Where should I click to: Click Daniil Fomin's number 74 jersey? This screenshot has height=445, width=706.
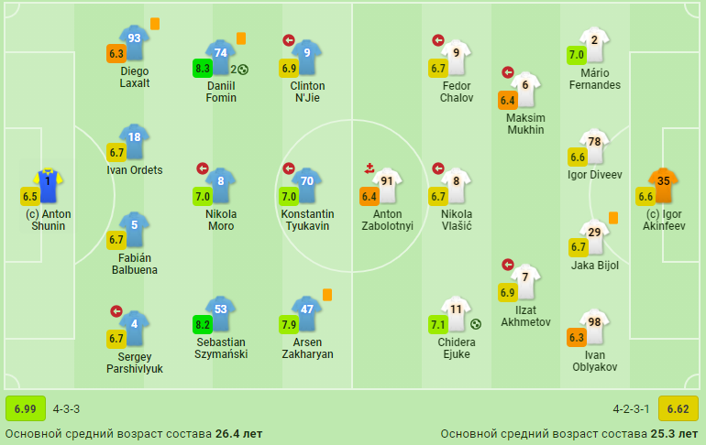(221, 57)
